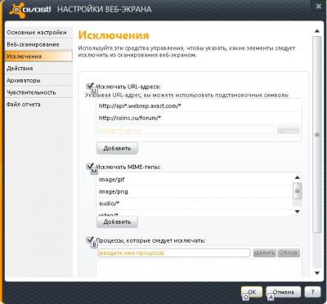
Task: Select the Исключения section
Action: point(38,56)
